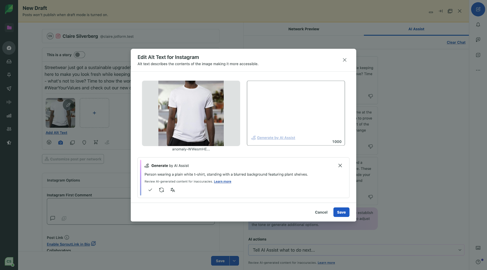
Task: Click the Post Link info icon
Action: [x=67, y=237]
